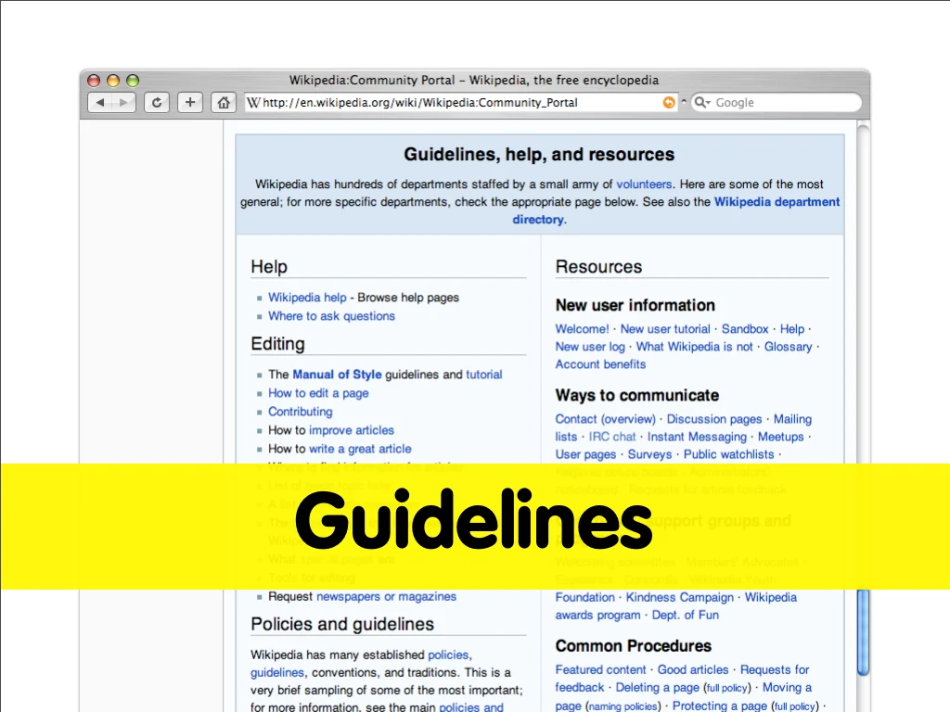
Task: Open the Instant Messaging link
Action: (697, 437)
